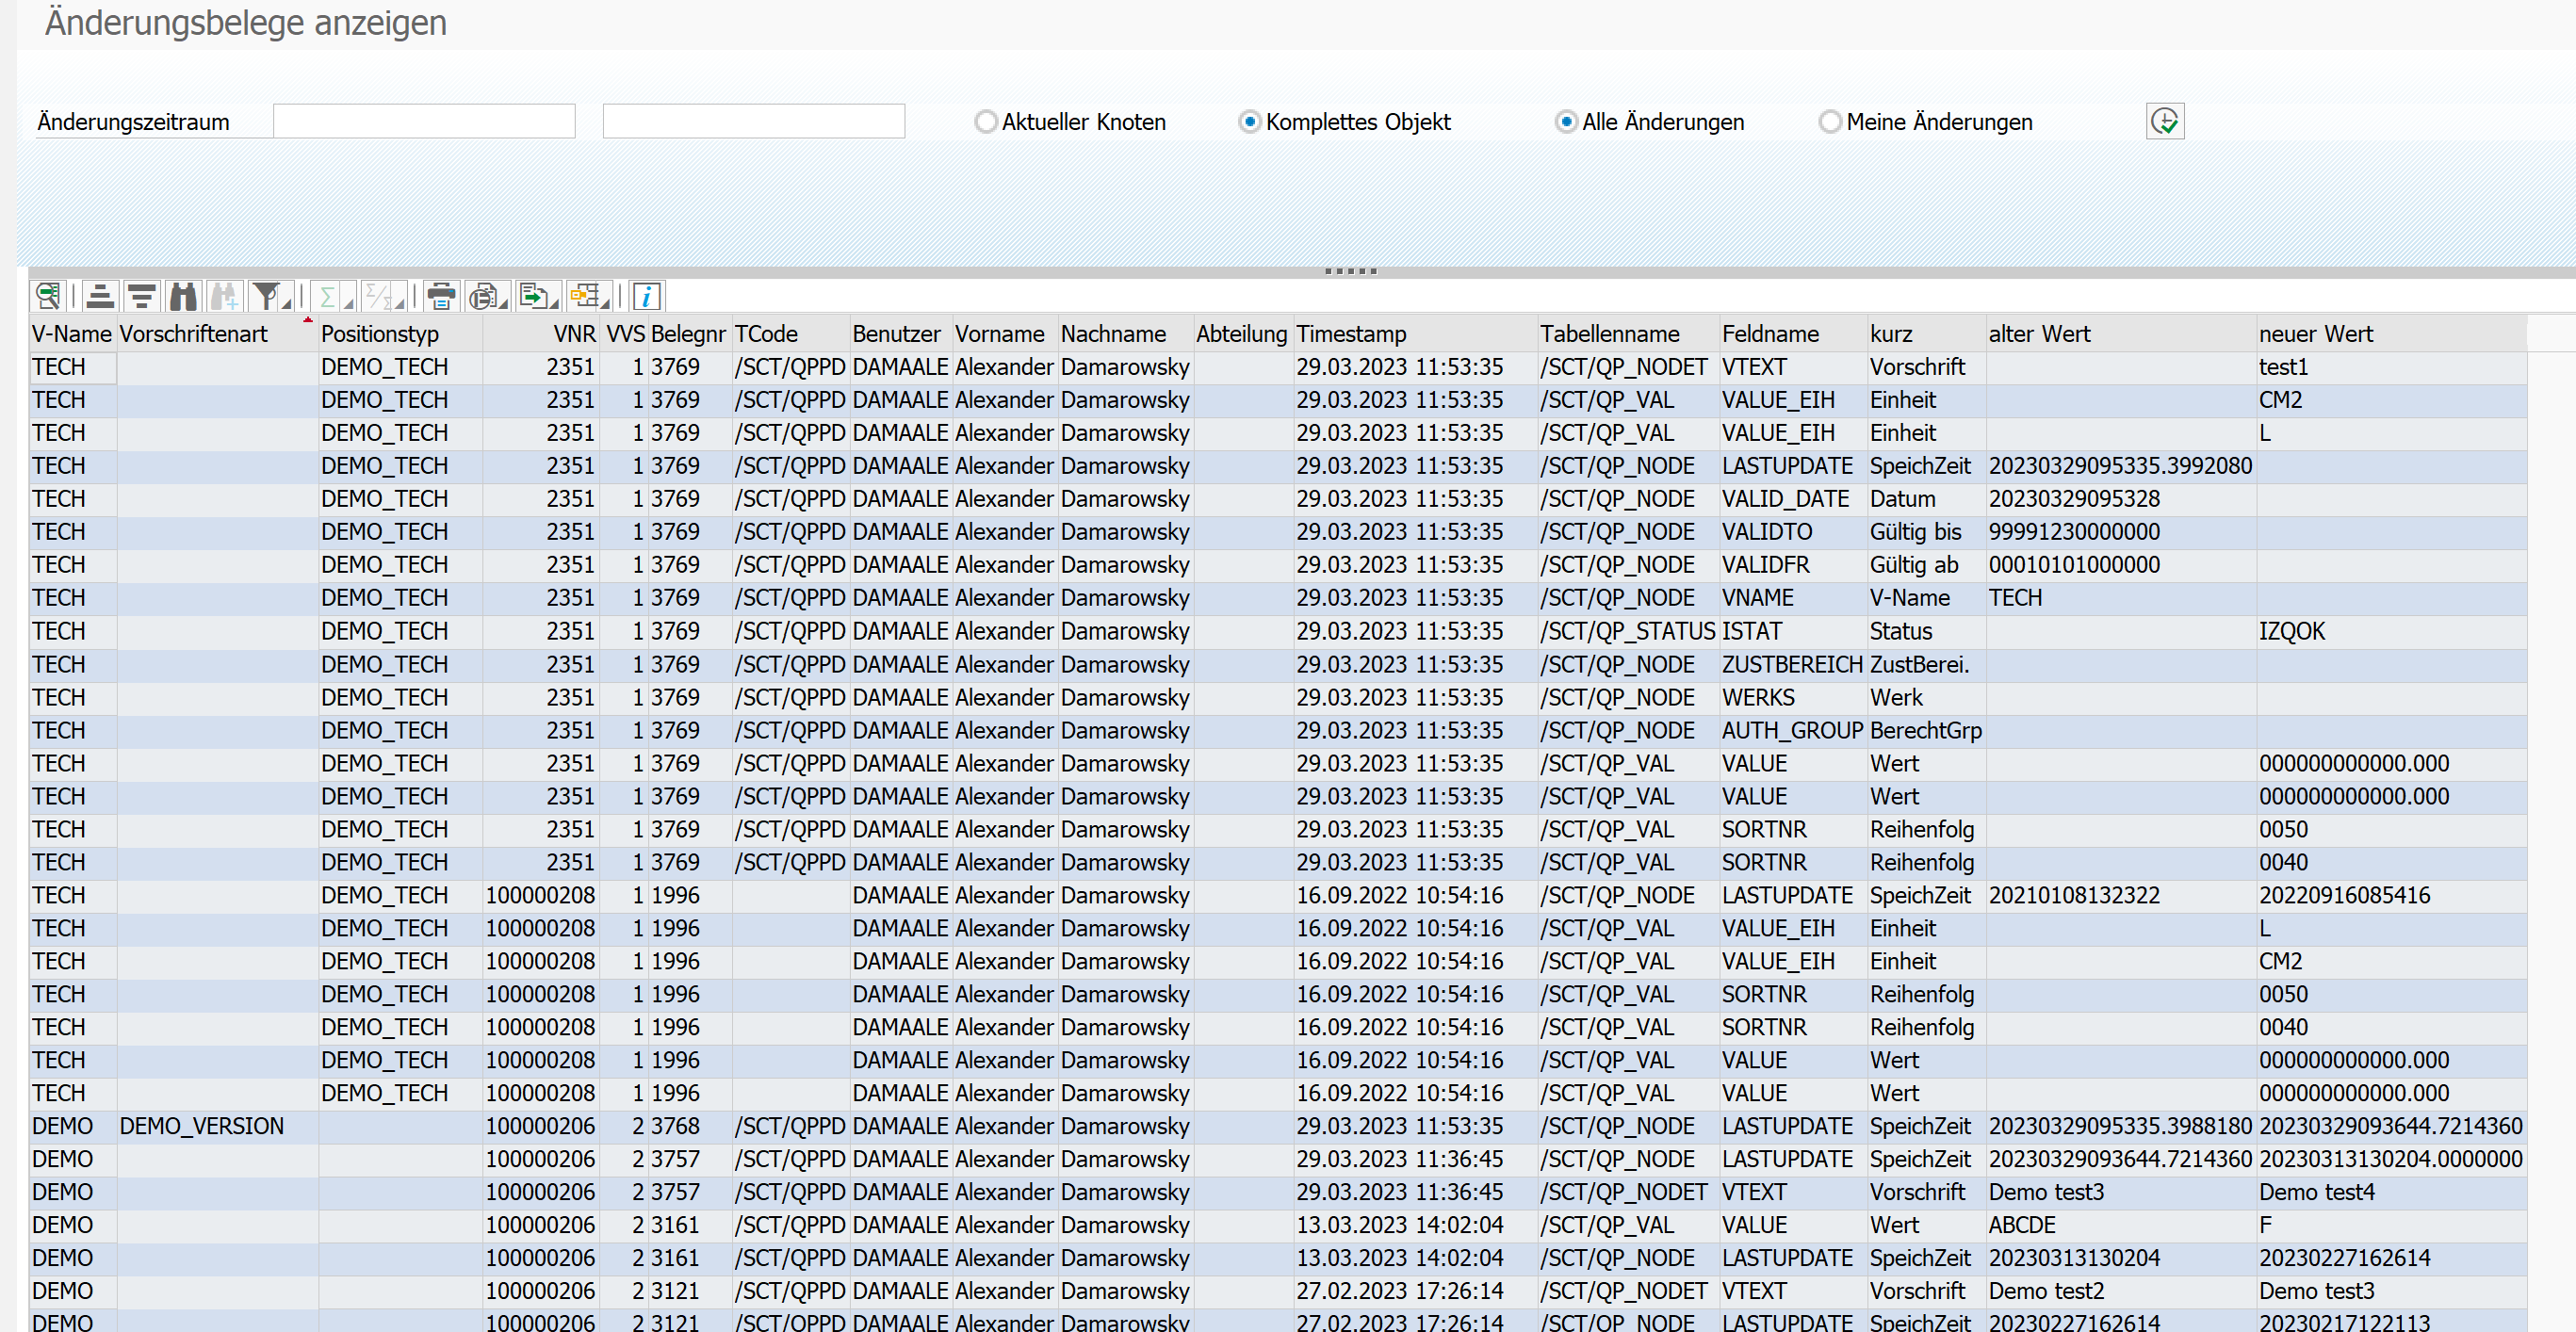Open the ALV Details magnifier icon
This screenshot has height=1332, width=2576.
click(47, 296)
